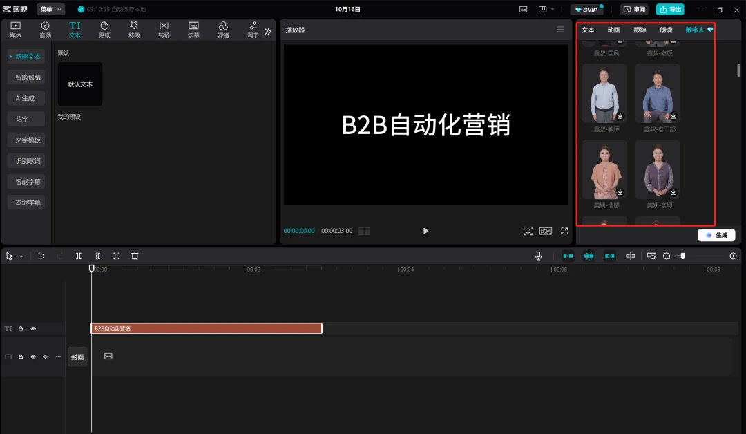The height and width of the screenshot is (434, 746).
Task: Switch to the 朗读 tab
Action: pos(666,30)
